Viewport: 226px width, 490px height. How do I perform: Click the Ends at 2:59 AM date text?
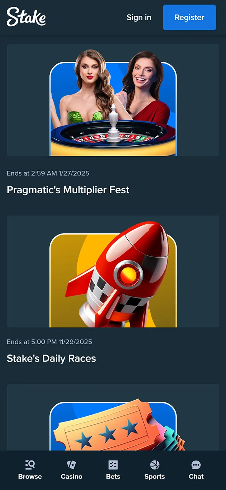tap(48, 173)
